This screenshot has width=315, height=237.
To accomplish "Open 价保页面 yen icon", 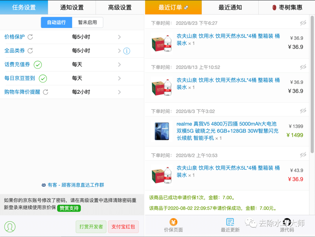I will click(x=173, y=222).
